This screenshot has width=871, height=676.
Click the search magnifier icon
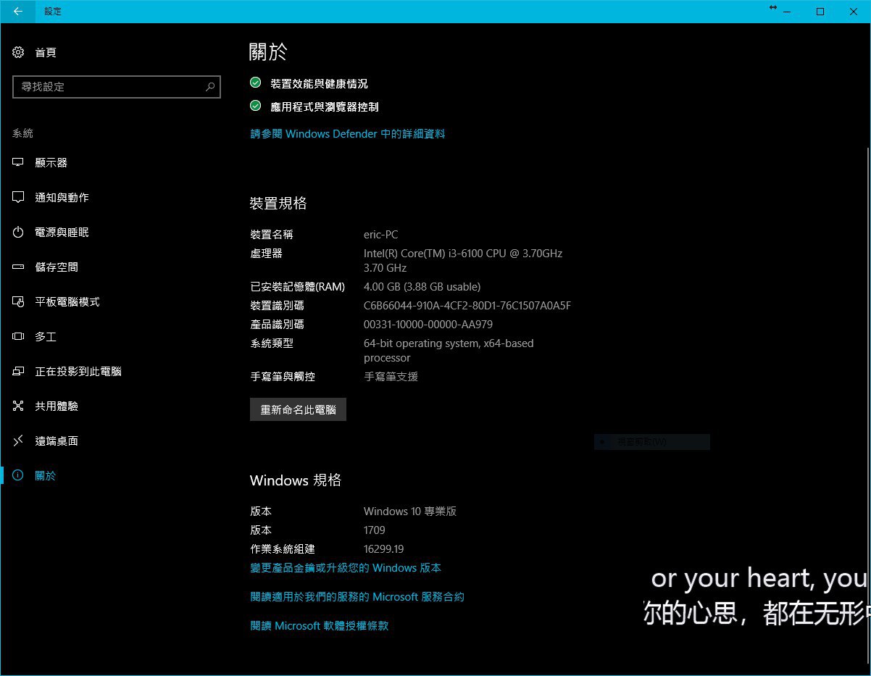210,87
